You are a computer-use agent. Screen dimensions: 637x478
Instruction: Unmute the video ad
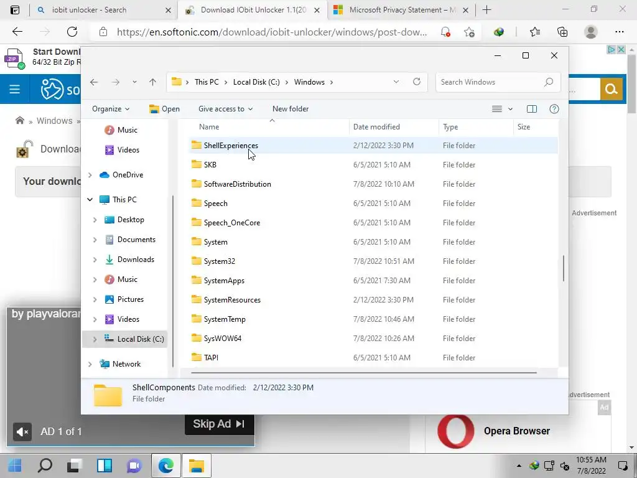point(22,431)
